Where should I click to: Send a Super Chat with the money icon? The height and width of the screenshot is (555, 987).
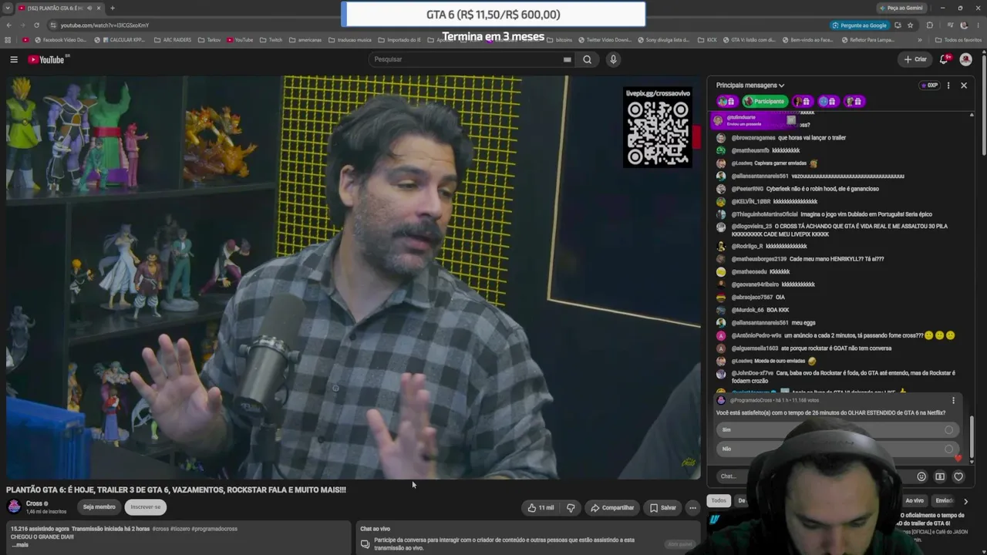(940, 476)
